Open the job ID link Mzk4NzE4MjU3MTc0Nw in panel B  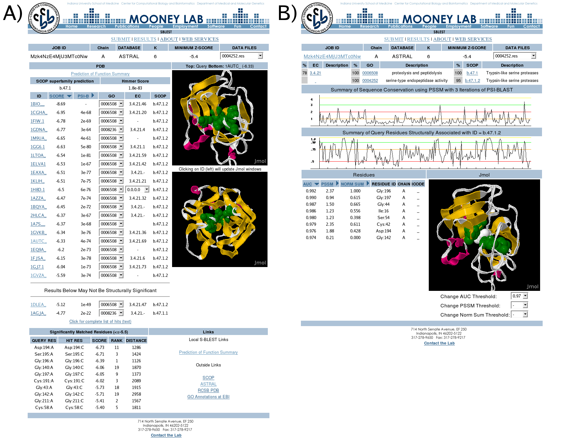point(332,56)
